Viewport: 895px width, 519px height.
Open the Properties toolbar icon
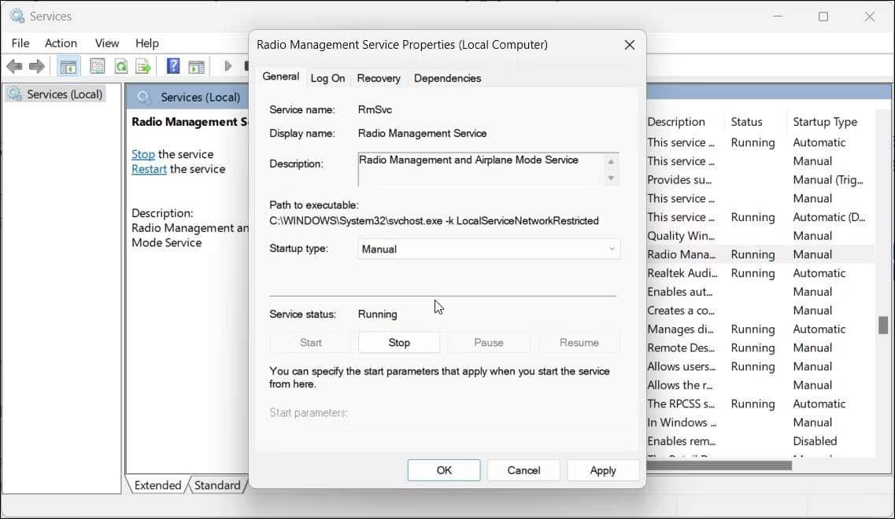(x=98, y=66)
